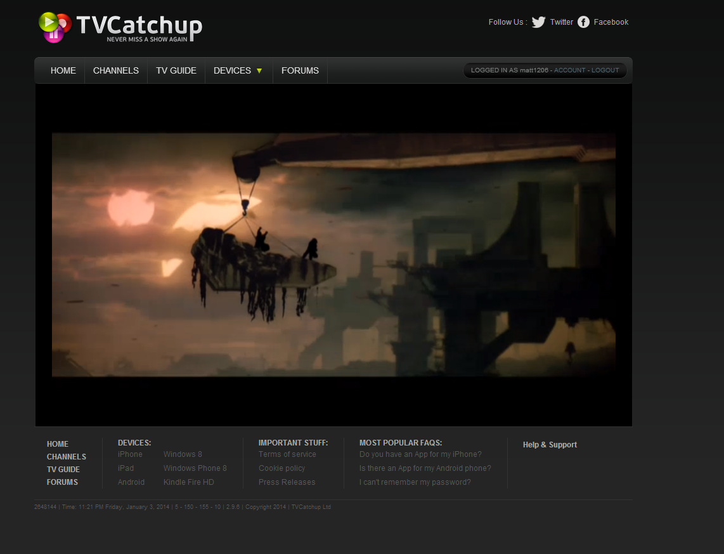Expand the Devices dropdown arrow
This screenshot has width=724, height=554.
pos(259,70)
